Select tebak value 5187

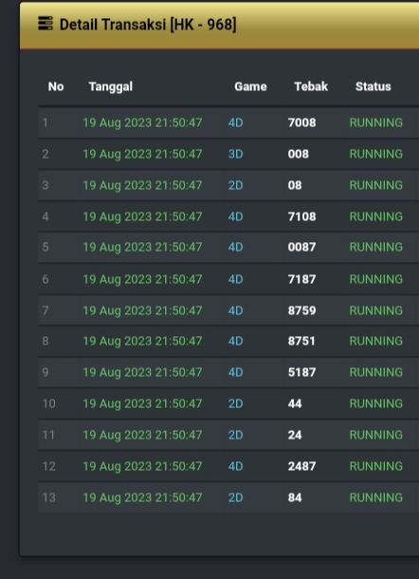coord(301,372)
